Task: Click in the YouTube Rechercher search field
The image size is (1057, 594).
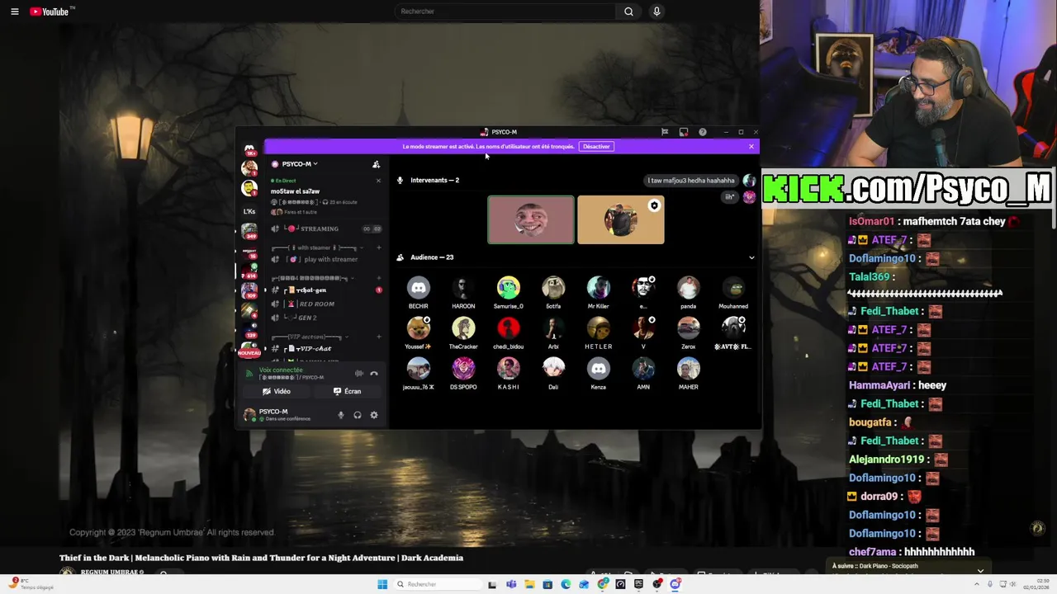Action: tap(505, 12)
